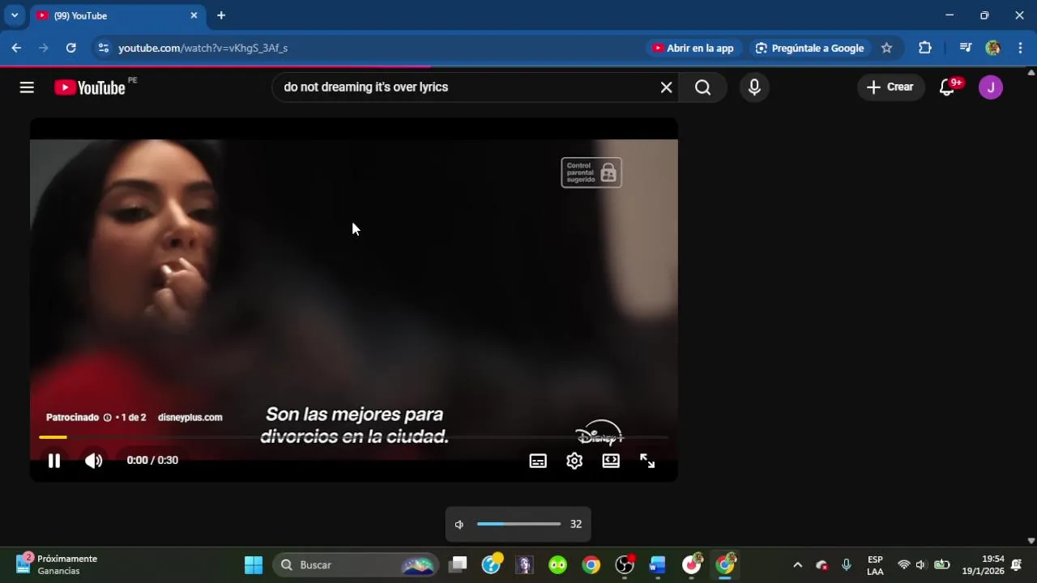Switch player to theater mode

tap(611, 461)
